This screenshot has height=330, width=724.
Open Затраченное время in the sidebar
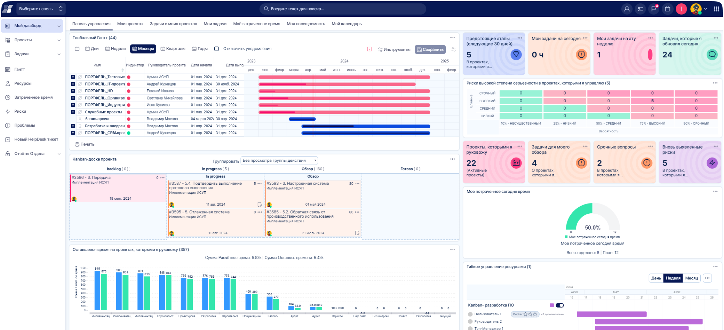tap(33, 97)
